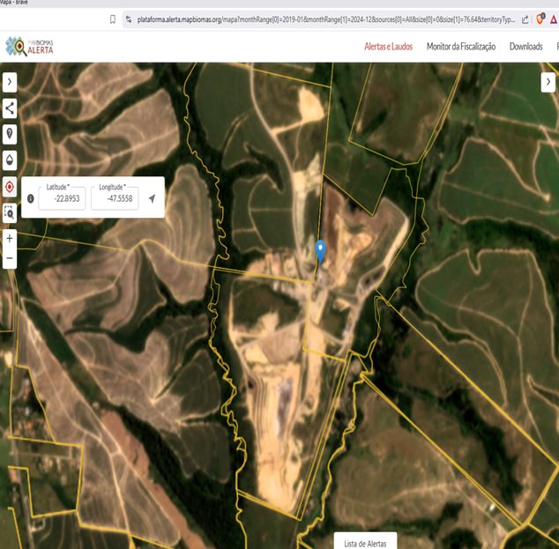The image size is (559, 549).
Task: Toggle the red coordinate target tool
Action: (10, 186)
